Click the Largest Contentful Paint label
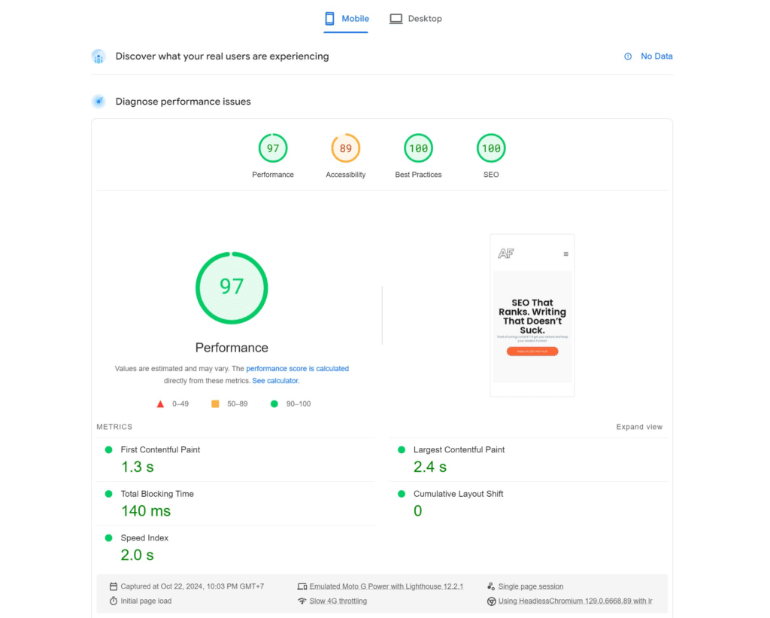Screen dimensions: 770x618 459,450
